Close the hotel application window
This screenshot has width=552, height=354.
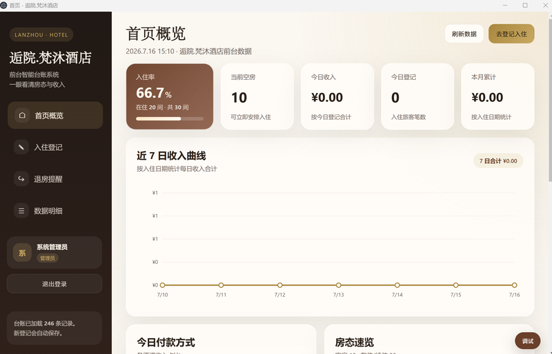(545, 6)
